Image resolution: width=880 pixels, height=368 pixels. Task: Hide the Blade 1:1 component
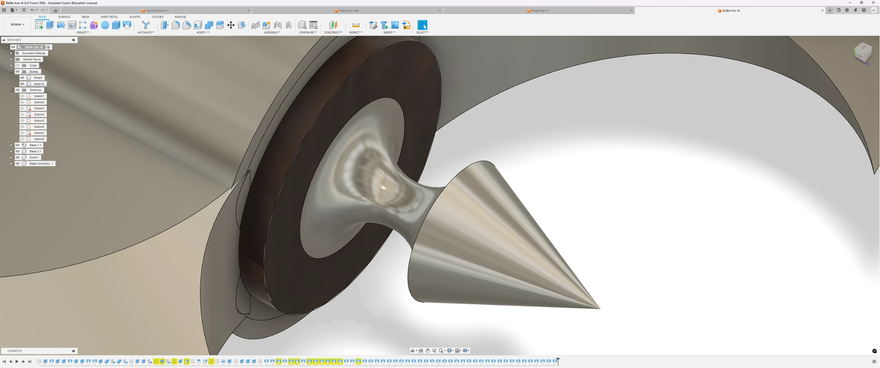[18, 145]
